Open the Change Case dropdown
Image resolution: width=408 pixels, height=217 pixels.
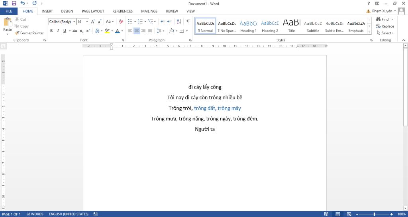(110, 22)
